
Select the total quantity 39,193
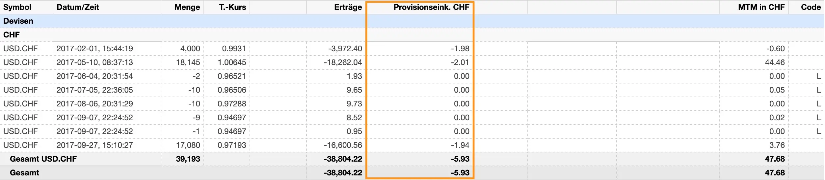[188, 159]
